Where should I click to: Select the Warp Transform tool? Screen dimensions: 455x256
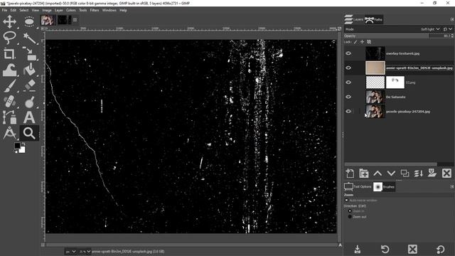pyautogui.click(x=9, y=70)
